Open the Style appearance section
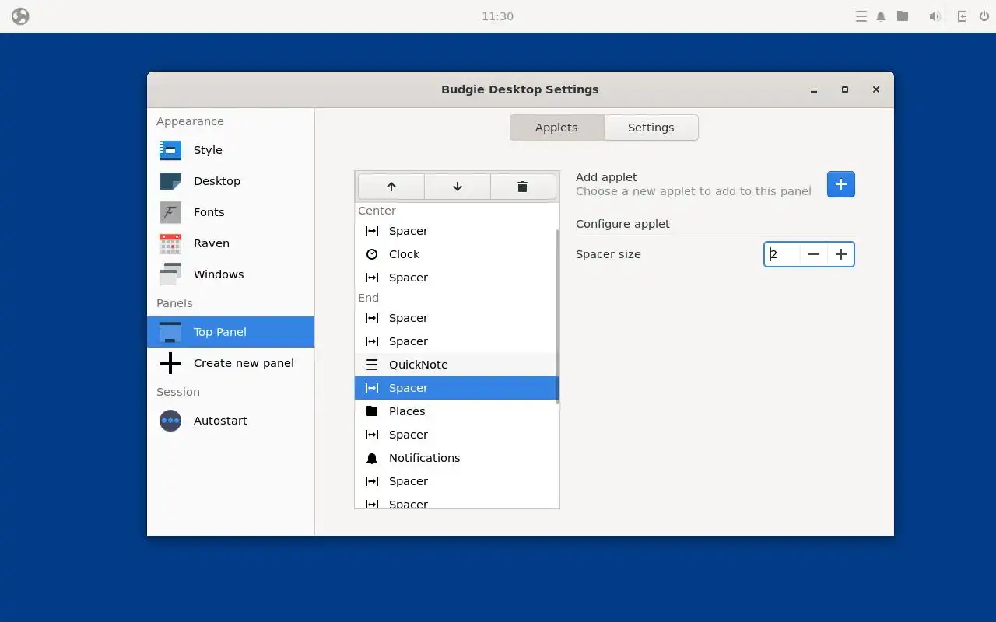Viewport: 996px width, 622px height. tap(230, 150)
